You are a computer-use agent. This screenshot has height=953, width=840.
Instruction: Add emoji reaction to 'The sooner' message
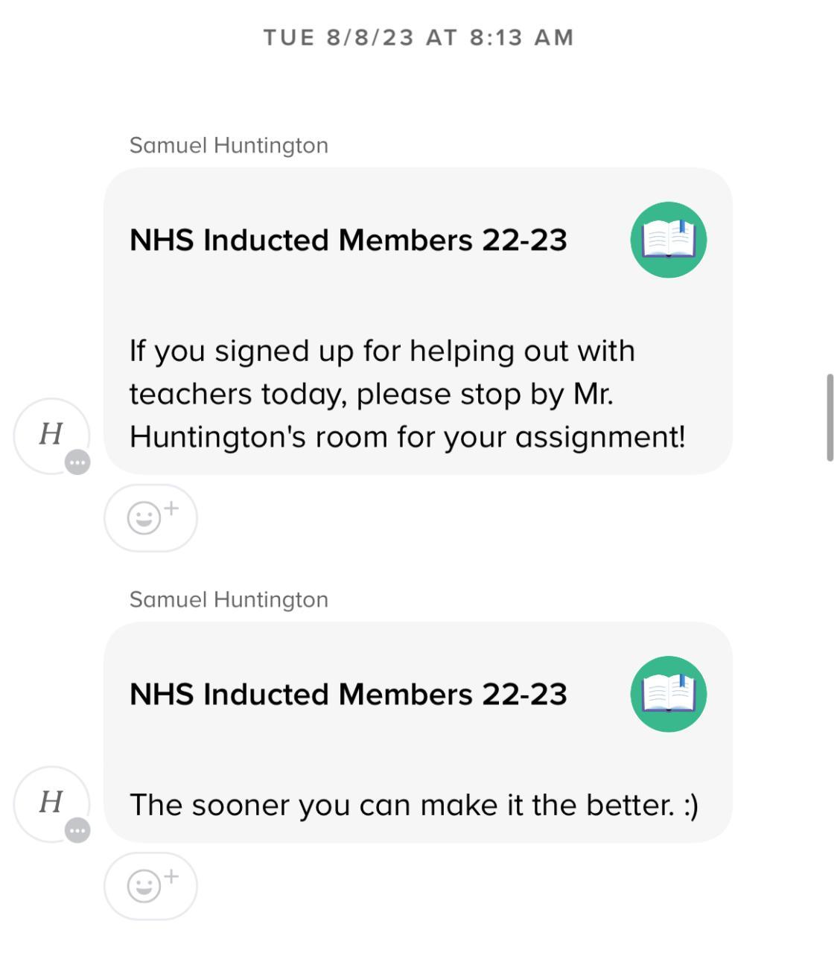150,886
